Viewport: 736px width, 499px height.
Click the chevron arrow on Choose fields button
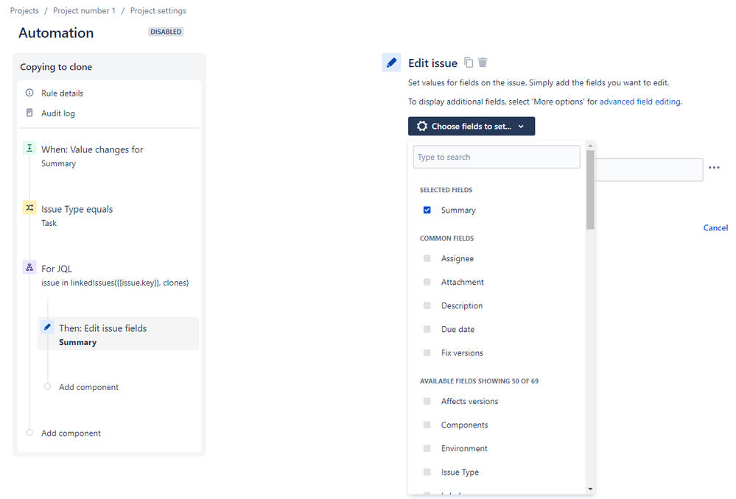(521, 126)
